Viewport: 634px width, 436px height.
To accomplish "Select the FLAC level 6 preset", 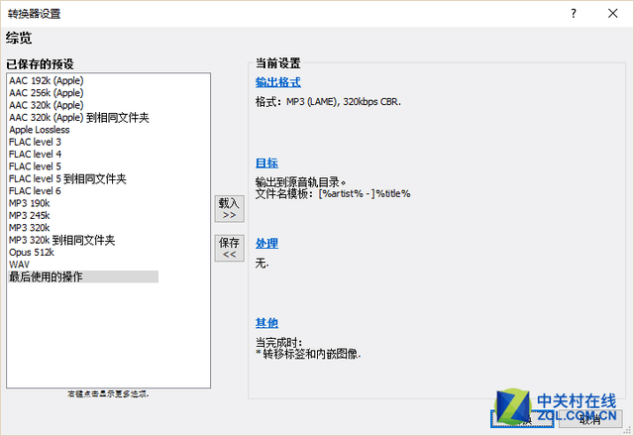I will pyautogui.click(x=35, y=191).
